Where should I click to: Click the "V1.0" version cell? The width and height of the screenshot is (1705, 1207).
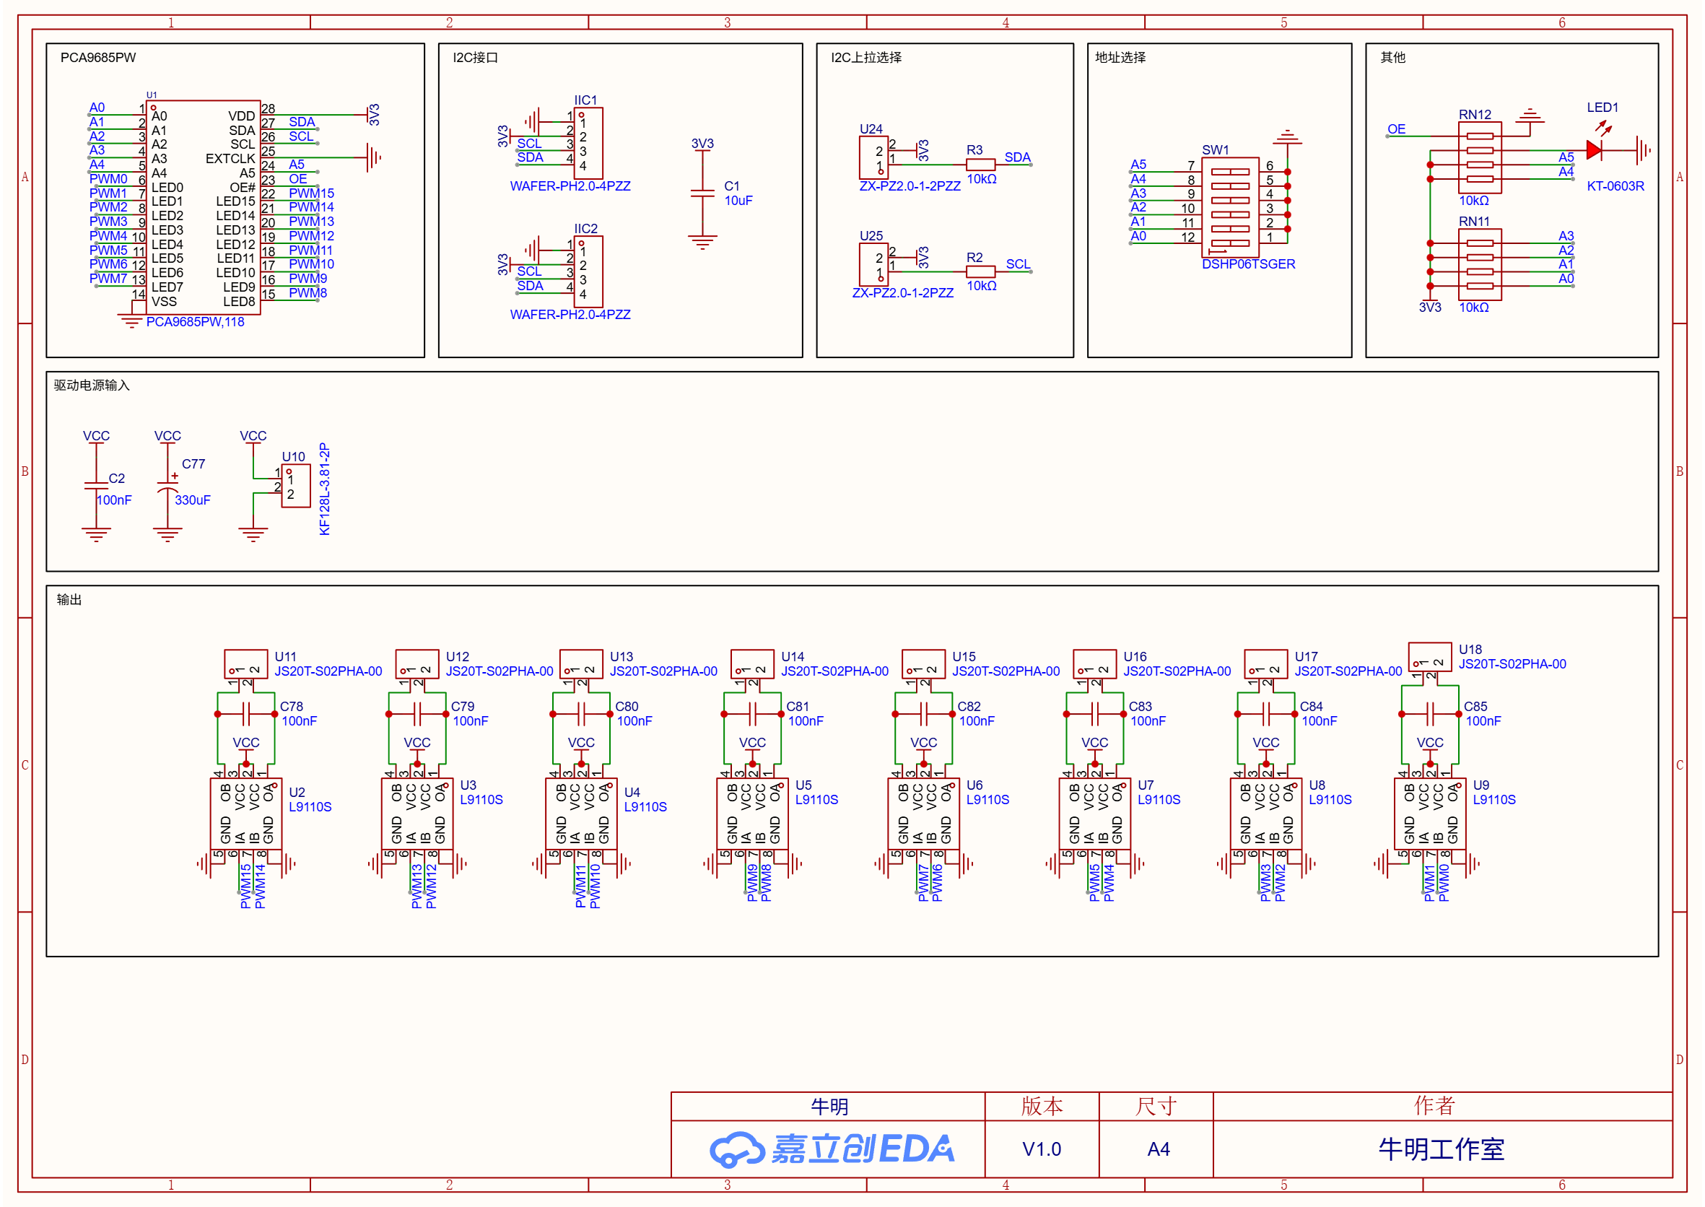(1042, 1149)
